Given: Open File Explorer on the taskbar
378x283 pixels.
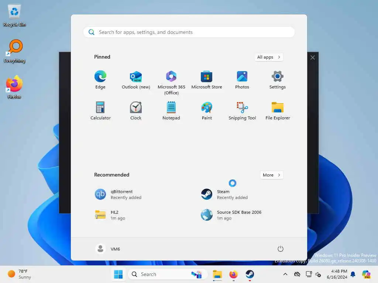Looking at the screenshot, I should 217,274.
